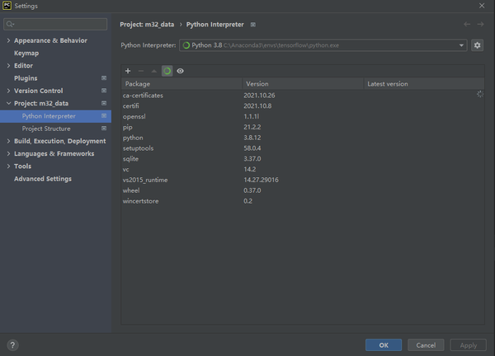495x356 pixels.
Task: Toggle show early releases eye icon
Action: pos(180,71)
